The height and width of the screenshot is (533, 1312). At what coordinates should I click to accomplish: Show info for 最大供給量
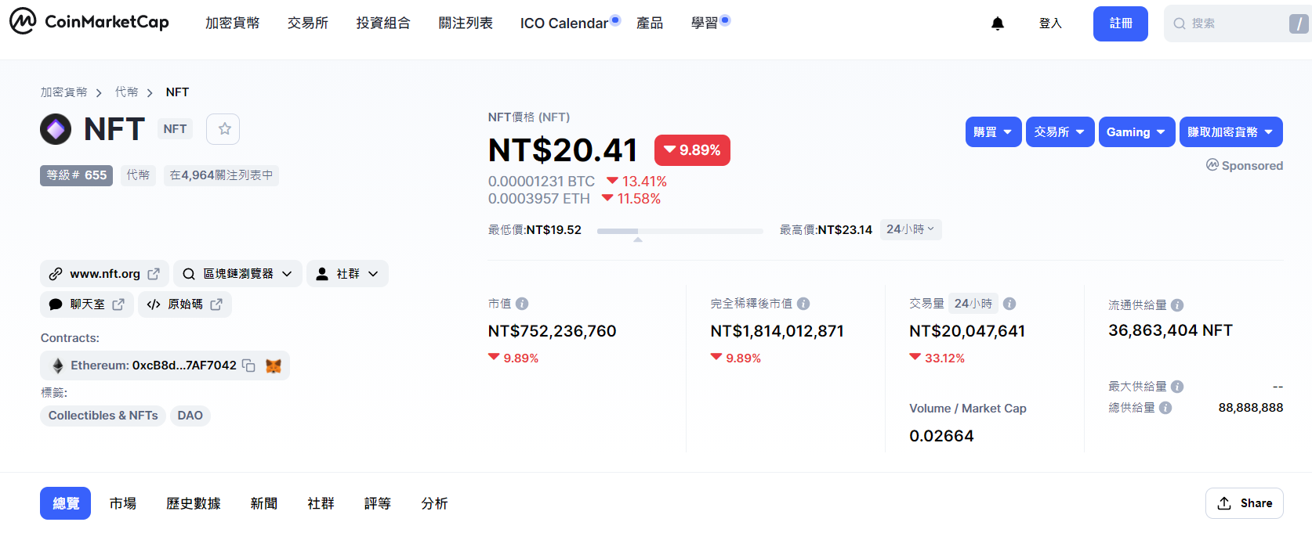1177,387
